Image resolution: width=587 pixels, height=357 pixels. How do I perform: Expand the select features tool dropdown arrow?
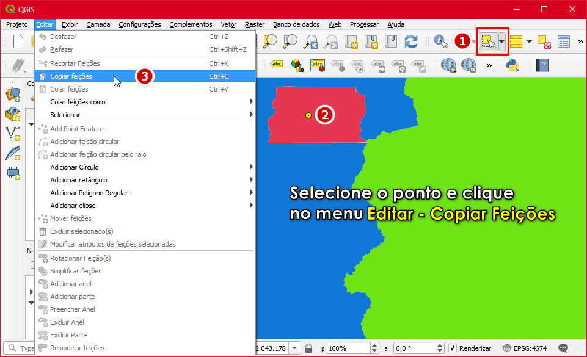point(502,41)
